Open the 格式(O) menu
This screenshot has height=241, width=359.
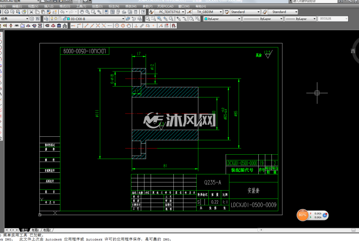coord(65,6)
